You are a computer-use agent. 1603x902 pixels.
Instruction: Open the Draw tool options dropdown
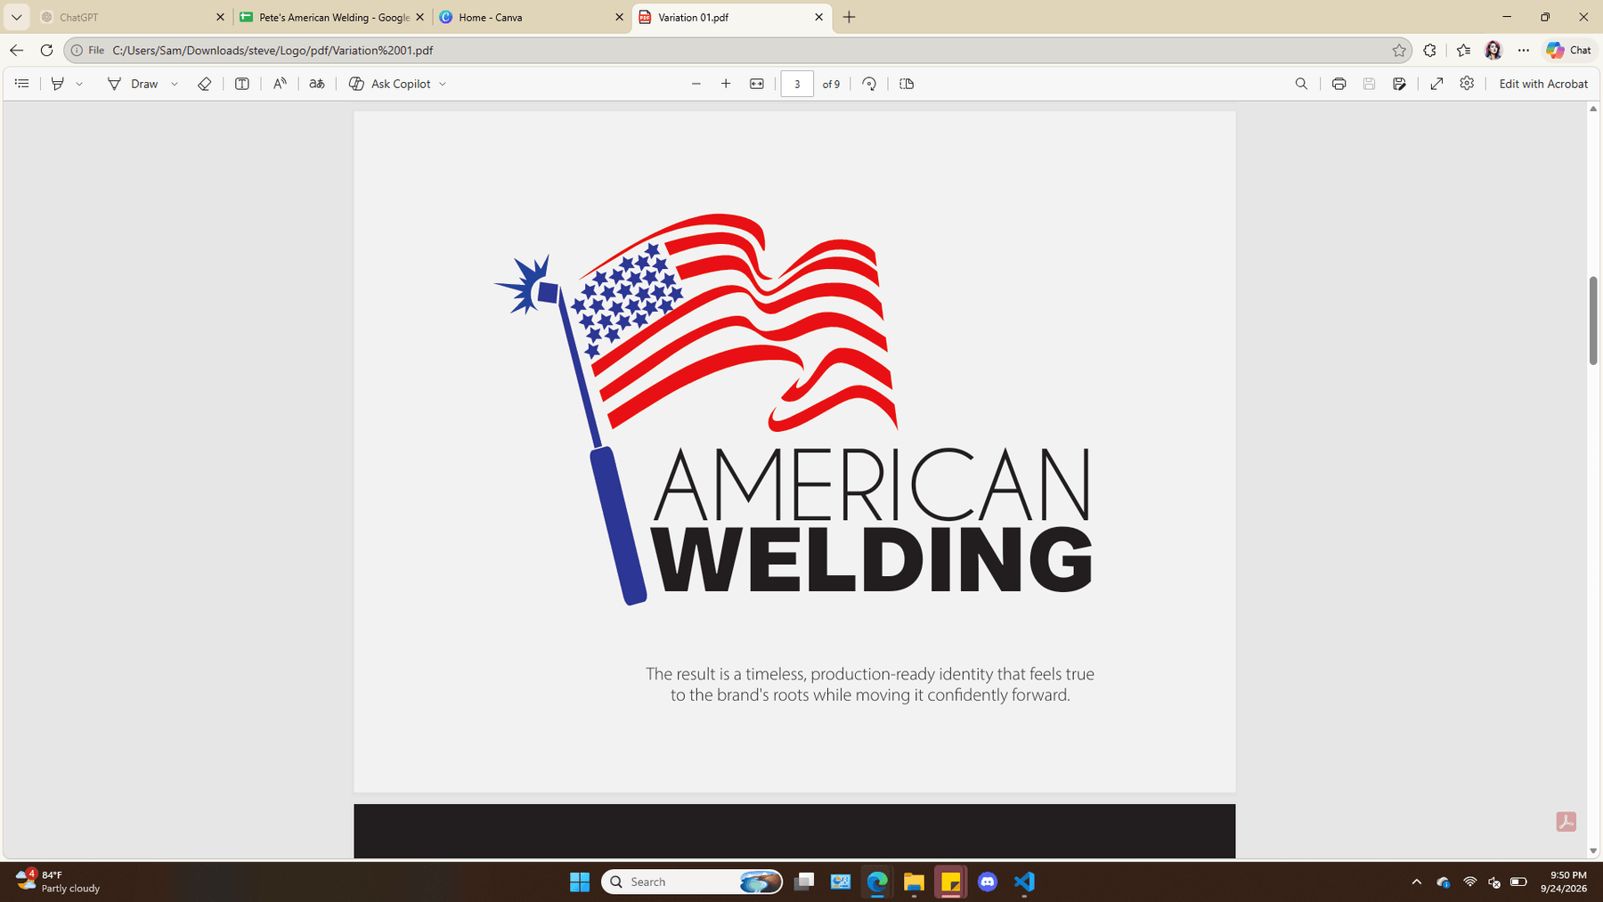pos(175,84)
